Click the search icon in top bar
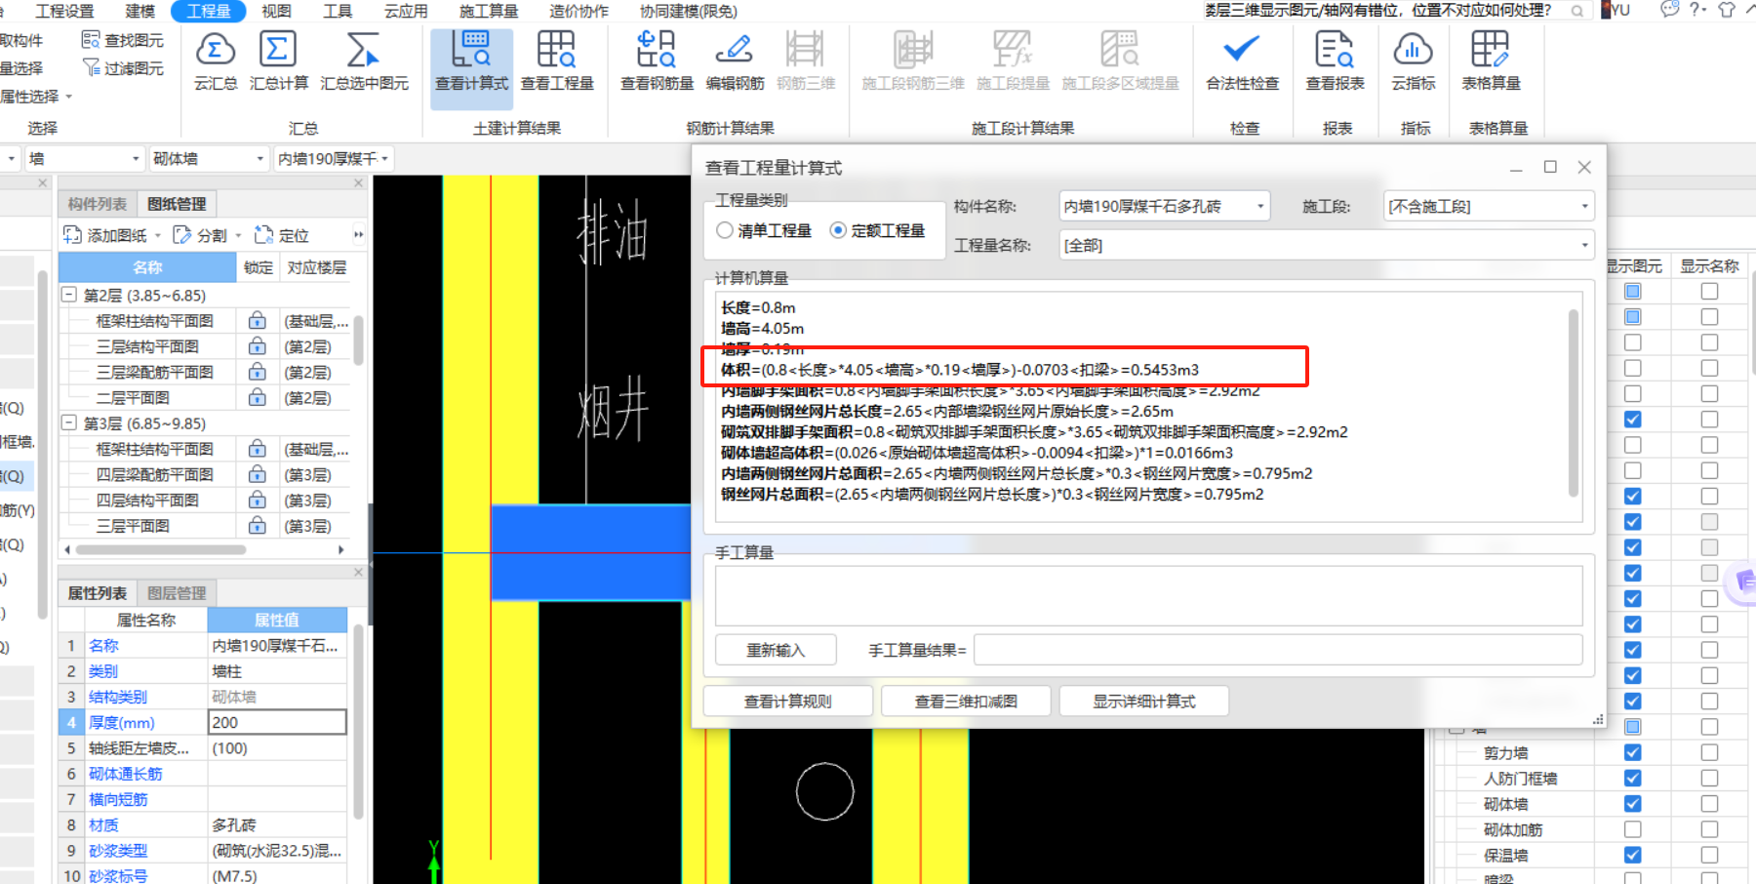Image resolution: width=1756 pixels, height=884 pixels. pos(1577,11)
